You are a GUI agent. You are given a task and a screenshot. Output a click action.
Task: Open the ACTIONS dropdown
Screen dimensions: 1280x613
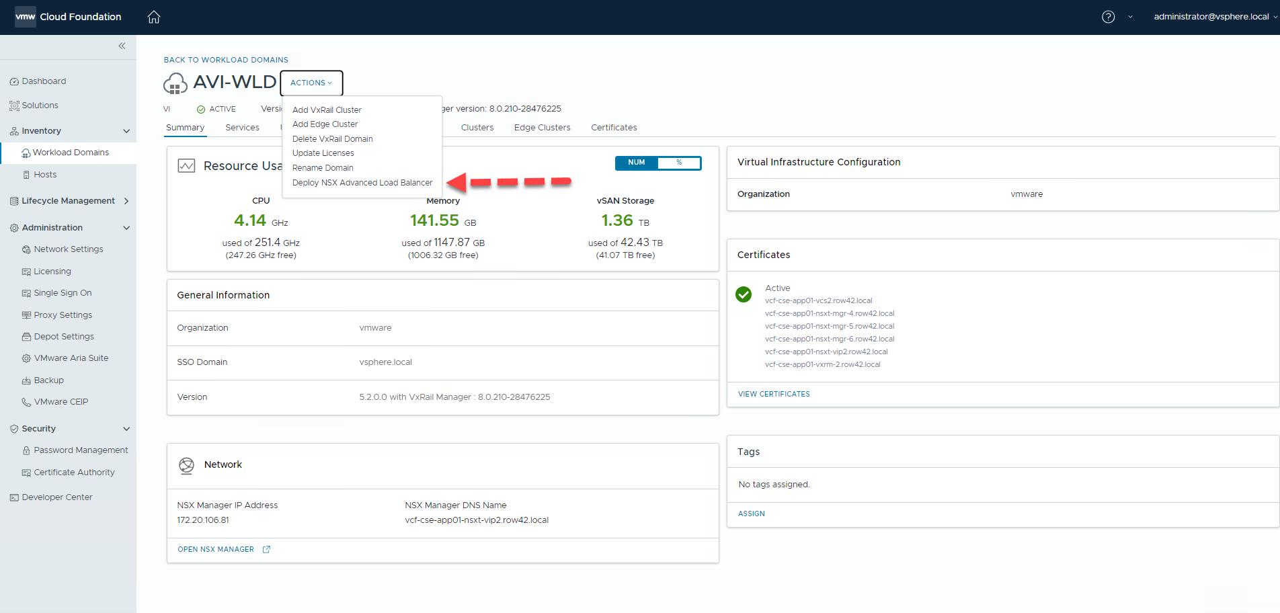point(311,83)
